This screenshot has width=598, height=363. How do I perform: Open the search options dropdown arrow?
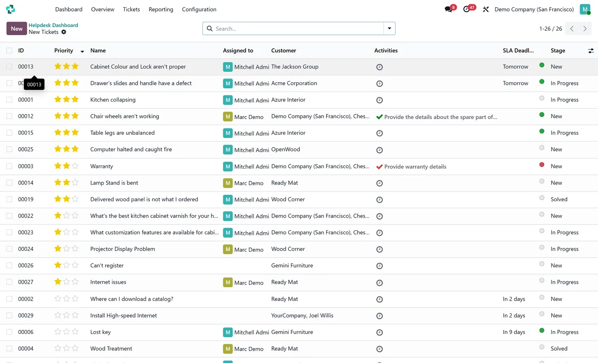click(390, 29)
